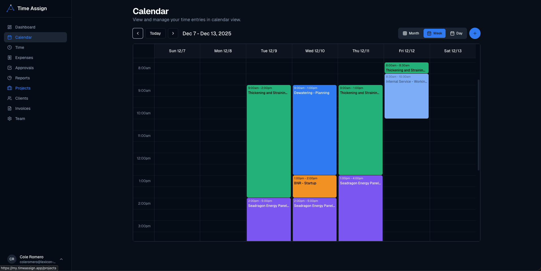The width and height of the screenshot is (541, 271).
Task: Go to next week with right chevron
Action: (173, 33)
